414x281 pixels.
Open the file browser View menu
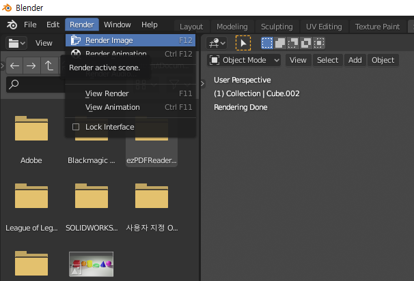point(44,43)
